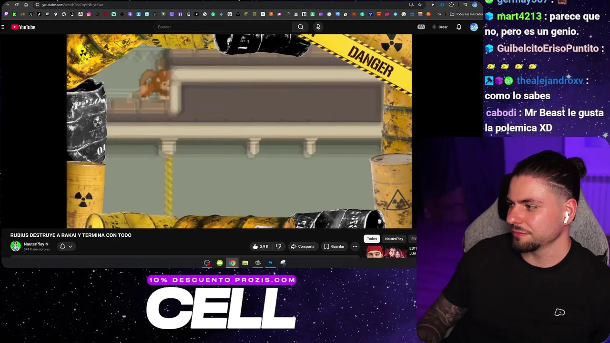Go forward in browser history
Image resolution: width=610 pixels, height=343 pixels.
click(7, 5)
